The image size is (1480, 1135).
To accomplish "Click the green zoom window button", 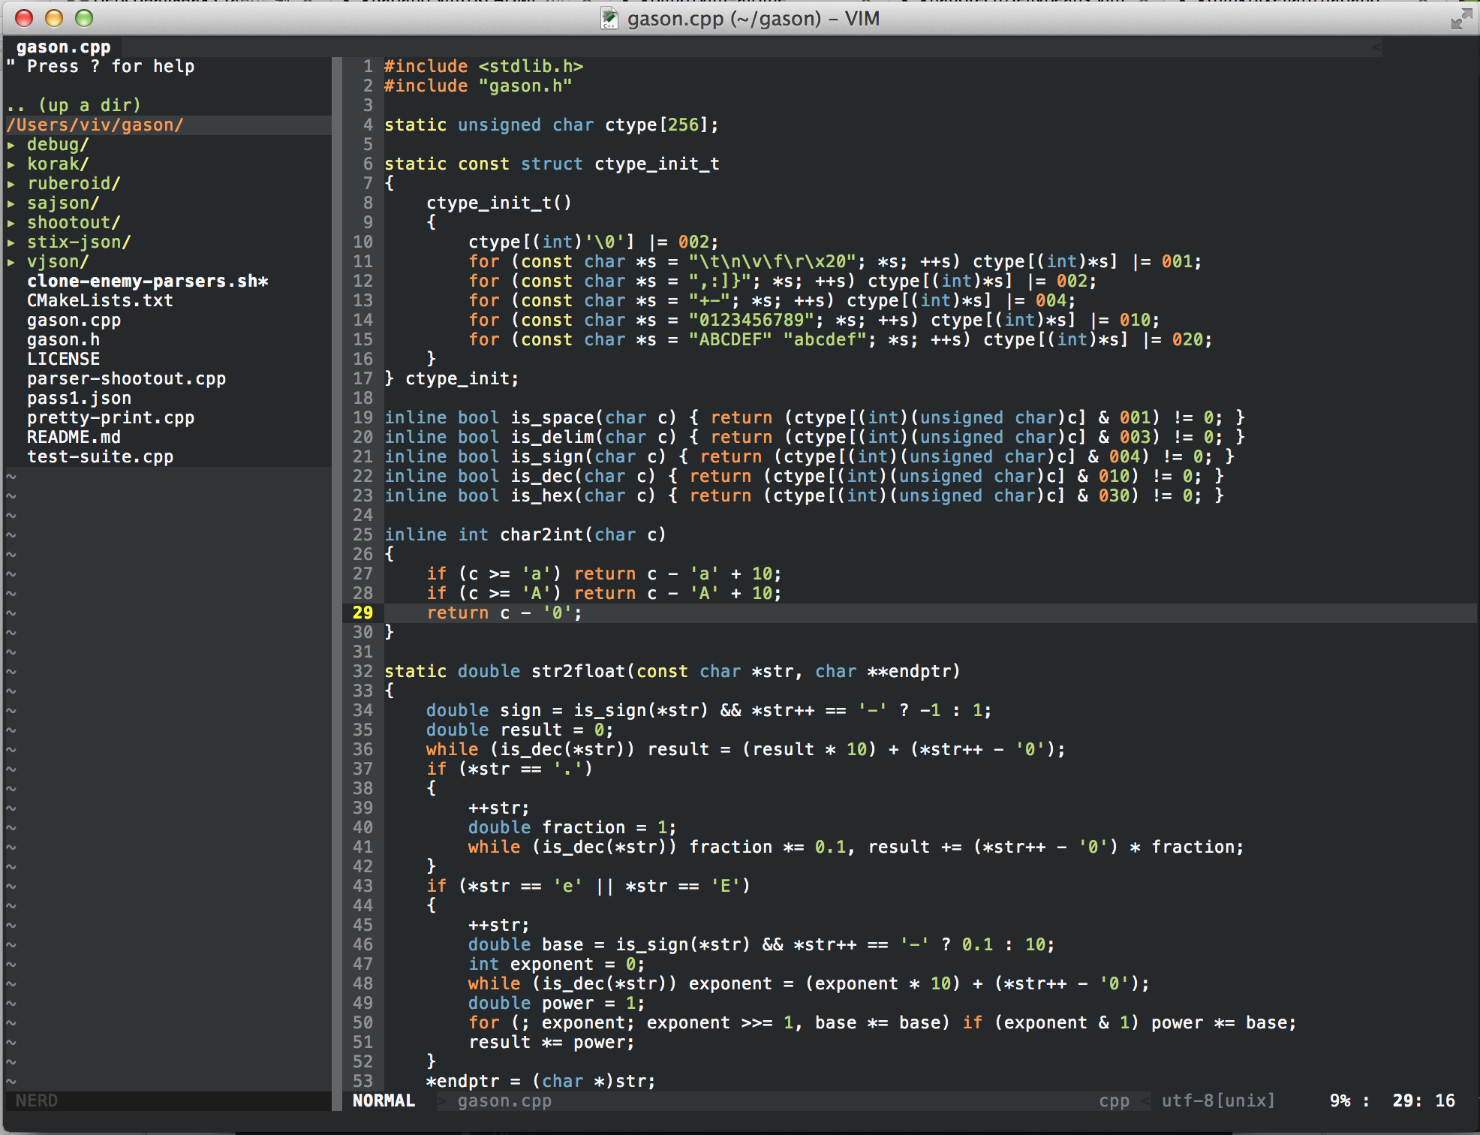I will pyautogui.click(x=84, y=18).
